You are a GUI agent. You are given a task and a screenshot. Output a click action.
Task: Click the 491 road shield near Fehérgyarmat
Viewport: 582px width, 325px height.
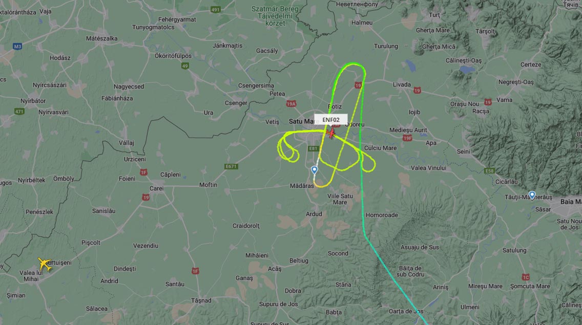tap(215, 10)
